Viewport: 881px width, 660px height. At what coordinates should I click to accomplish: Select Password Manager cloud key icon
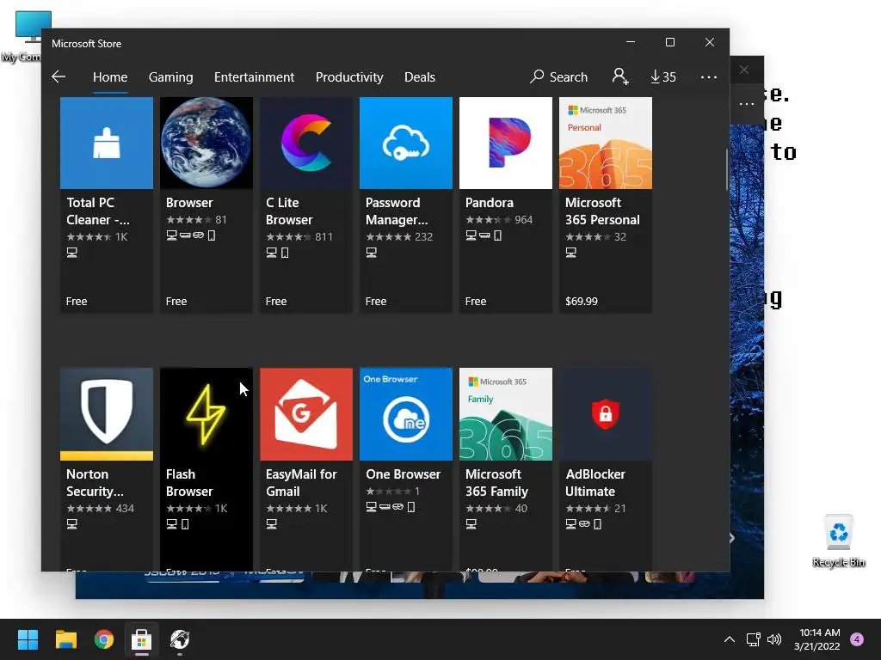pyautogui.click(x=406, y=144)
